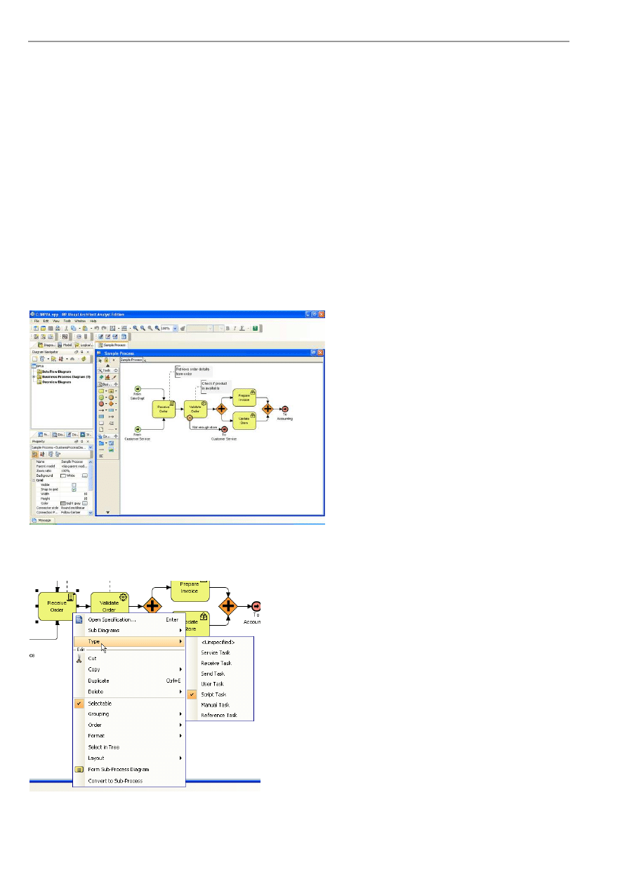The image size is (627, 887).
Task: Toggle the Selectable checked menu option
Action: click(x=99, y=704)
